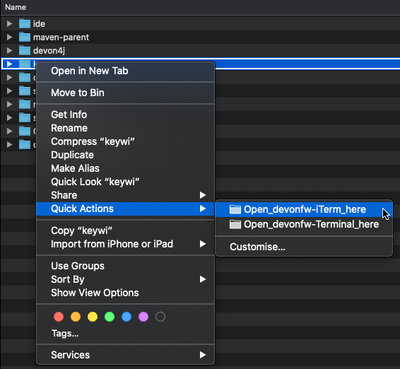Choose Make Alias
This screenshot has width=400, height=369.
point(125,168)
